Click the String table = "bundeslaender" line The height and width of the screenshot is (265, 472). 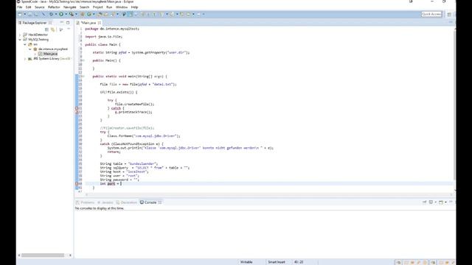click(129, 163)
